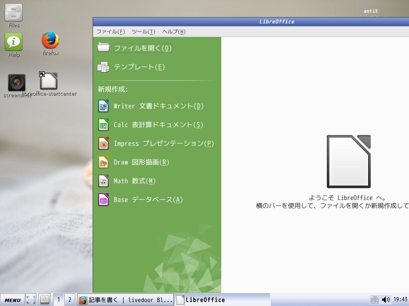Screen dimensions: 409x306
Task: Click the LibreOffice window title bar
Action: tap(251, 22)
